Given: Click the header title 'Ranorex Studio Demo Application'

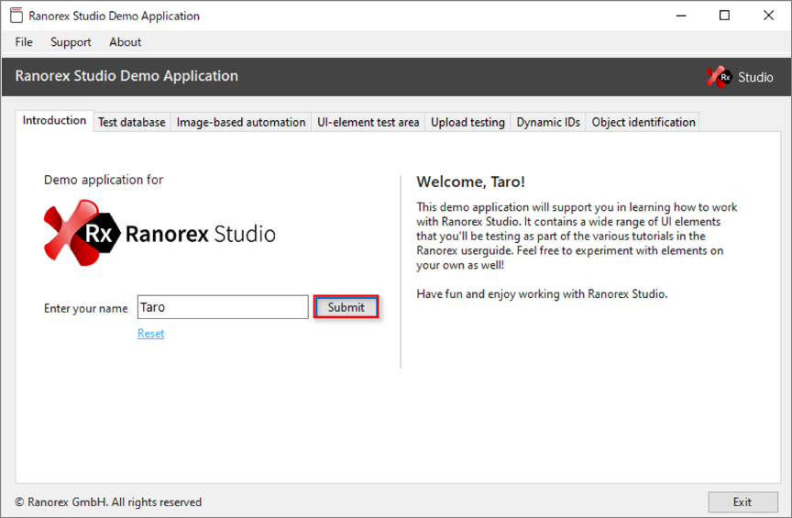Looking at the screenshot, I should pyautogui.click(x=126, y=76).
